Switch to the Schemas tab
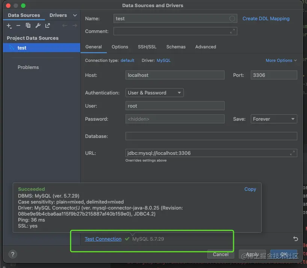 pos(176,47)
